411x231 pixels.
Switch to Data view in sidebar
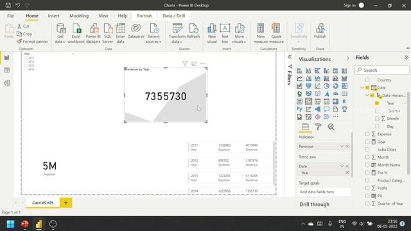(7, 70)
